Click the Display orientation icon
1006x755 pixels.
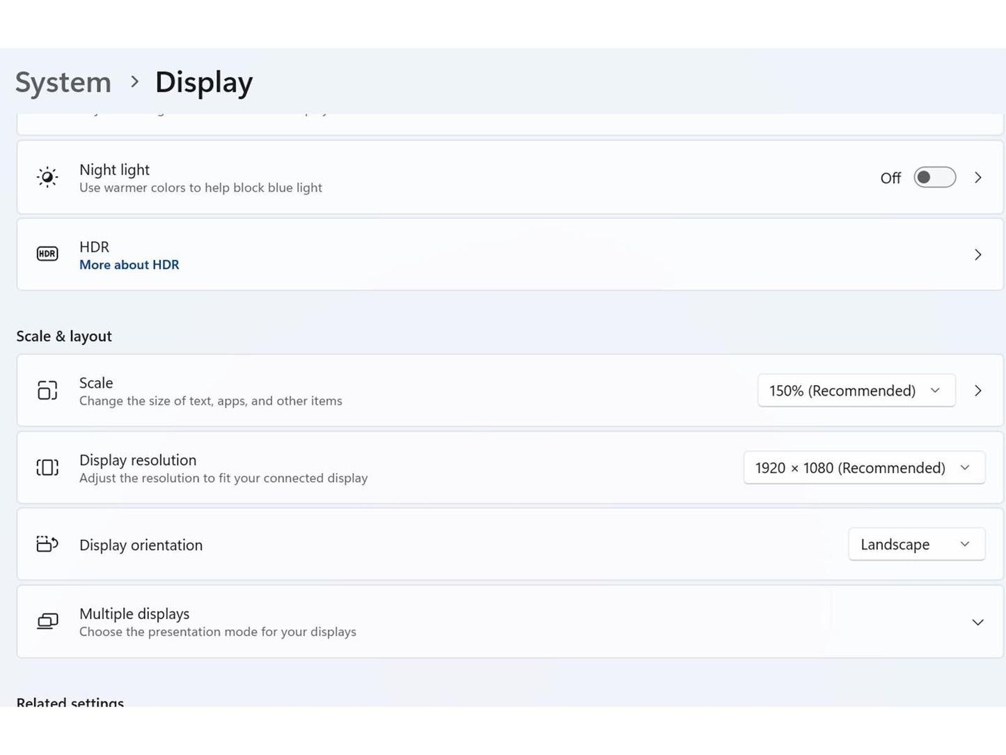click(47, 544)
